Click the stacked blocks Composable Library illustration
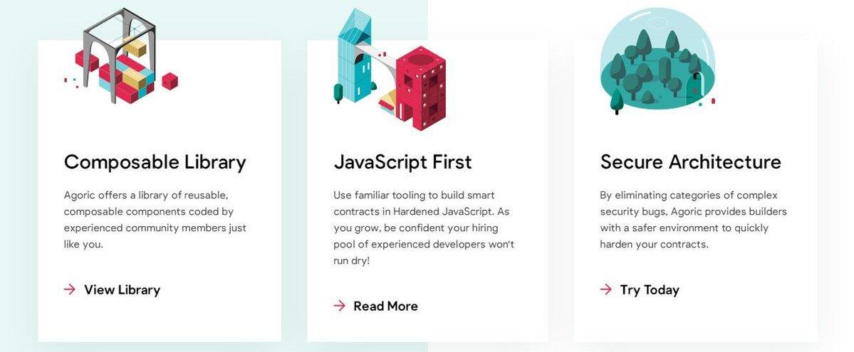This screenshot has height=352, width=854. 121,56
